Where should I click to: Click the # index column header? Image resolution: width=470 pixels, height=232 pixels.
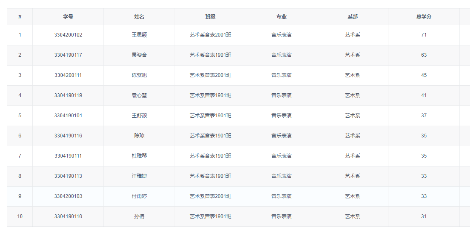tap(20, 17)
